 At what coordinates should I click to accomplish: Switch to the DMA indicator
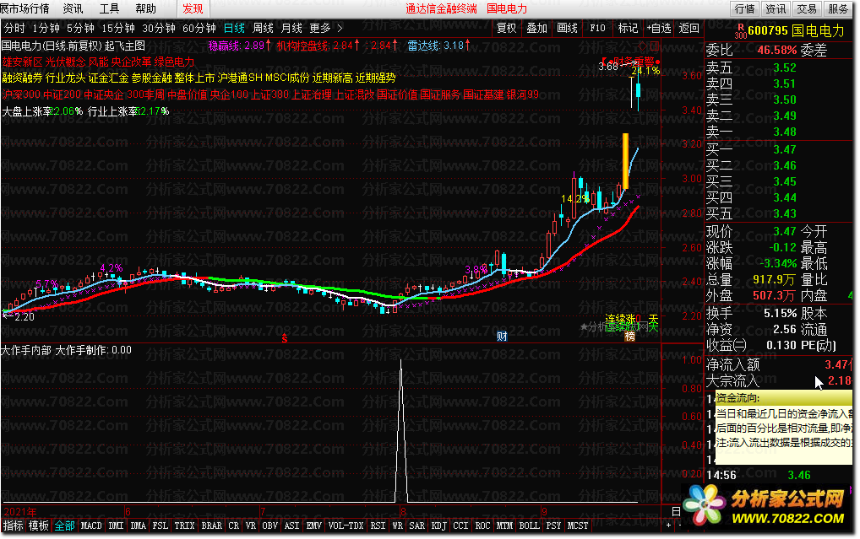tap(139, 526)
